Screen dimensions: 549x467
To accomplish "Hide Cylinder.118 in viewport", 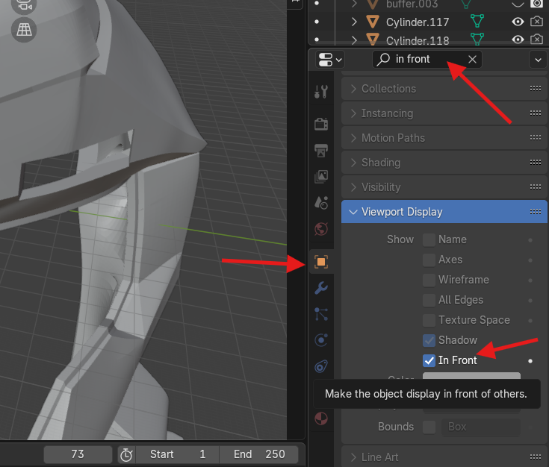I will (x=518, y=40).
